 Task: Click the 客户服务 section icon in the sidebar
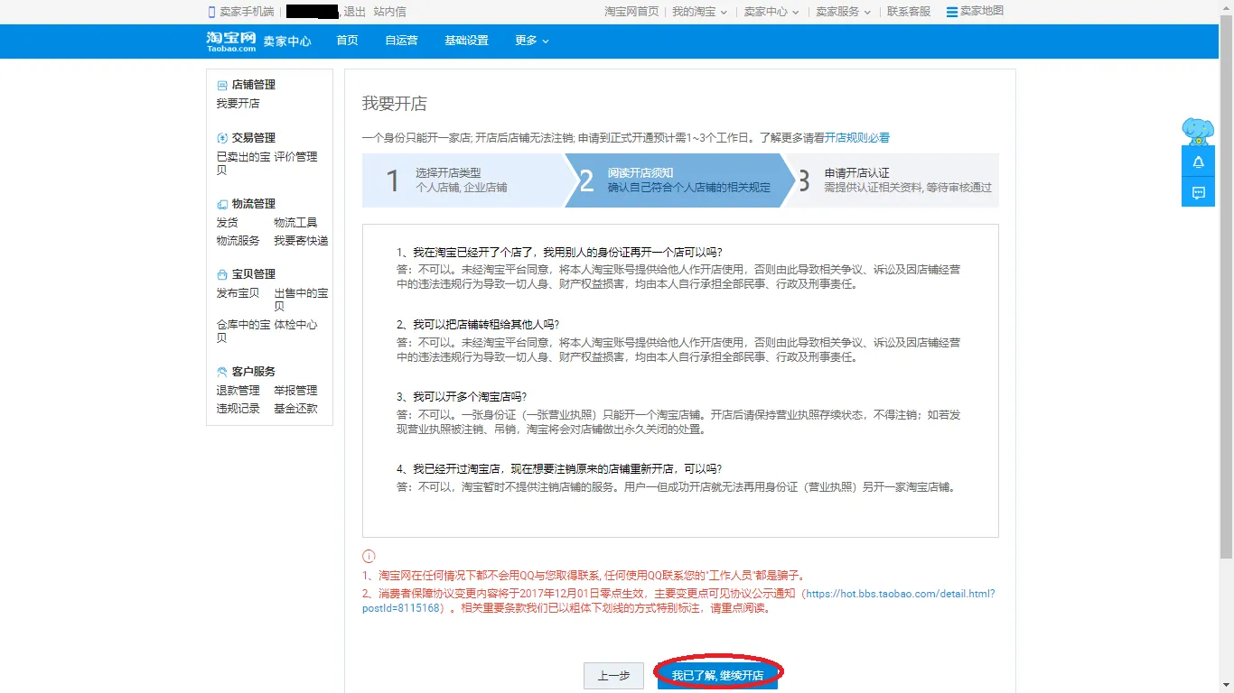[x=222, y=372]
